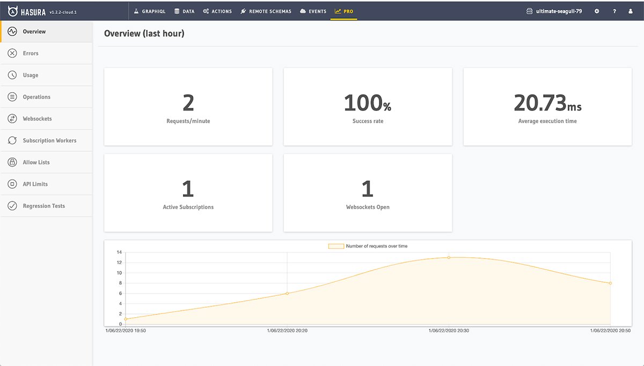Image resolution: width=644 pixels, height=366 pixels.
Task: Open the Errors panel icon in sidebar
Action: pyautogui.click(x=13, y=53)
